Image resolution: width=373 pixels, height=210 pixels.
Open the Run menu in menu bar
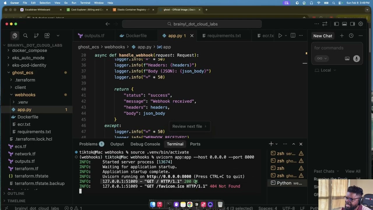(x=74, y=3)
